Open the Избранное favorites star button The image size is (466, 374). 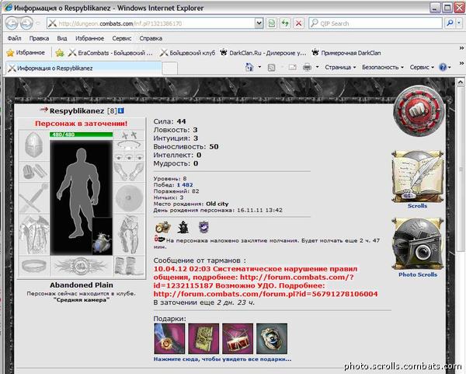click(26, 53)
